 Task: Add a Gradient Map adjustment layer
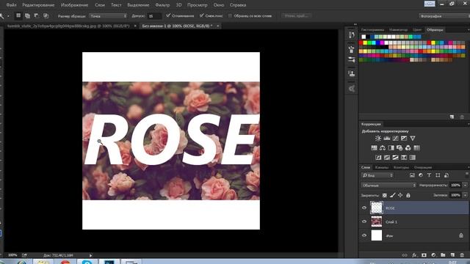pos(413,158)
